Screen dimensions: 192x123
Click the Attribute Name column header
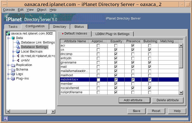[75, 41]
